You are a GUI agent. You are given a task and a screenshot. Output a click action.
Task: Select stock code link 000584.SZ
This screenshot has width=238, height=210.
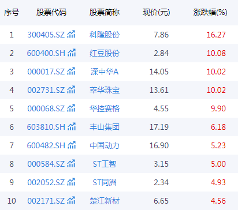(x=46, y=164)
